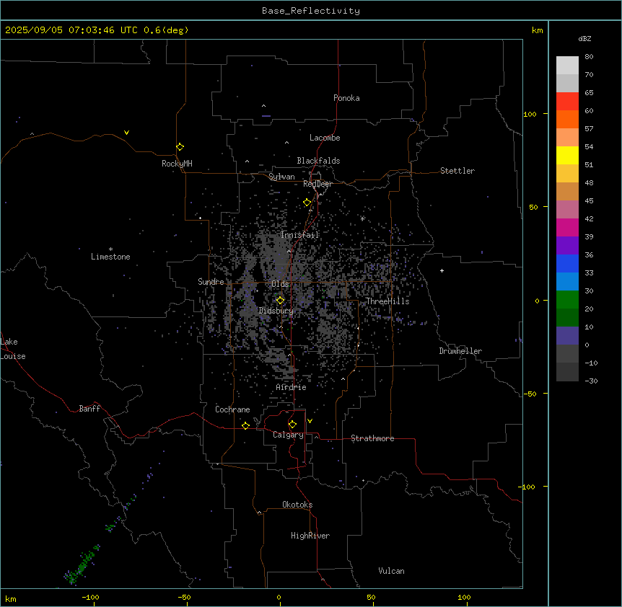
Task: Click the yellow v marker northwest of RockyMH
Action: coord(126,133)
